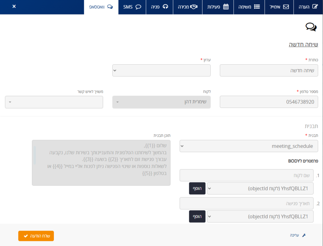Click the note (הערה) pencil icon tab
This screenshot has height=246, width=323.
click(x=308, y=7)
